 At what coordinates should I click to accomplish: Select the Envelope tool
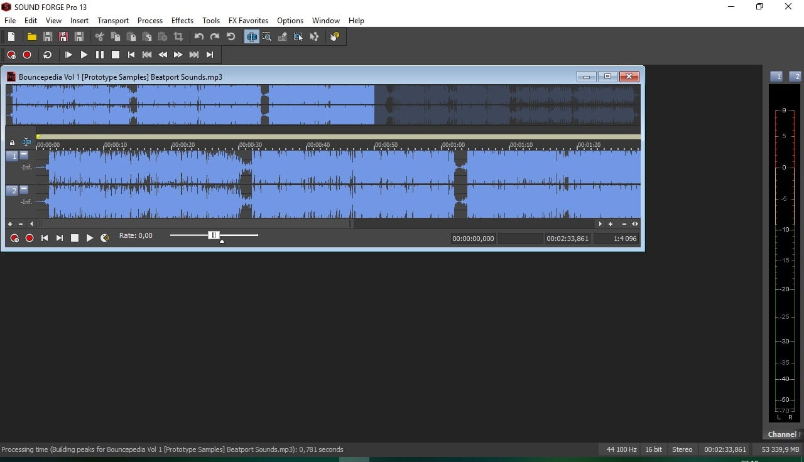[314, 36]
